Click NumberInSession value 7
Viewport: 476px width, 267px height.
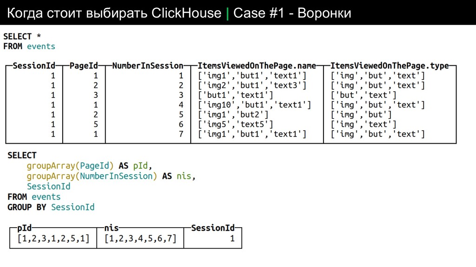click(181, 134)
